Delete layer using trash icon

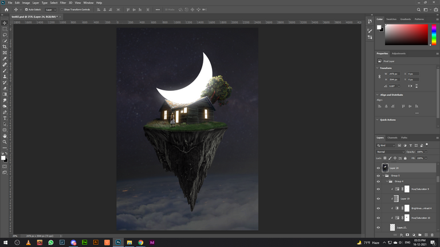432,235
